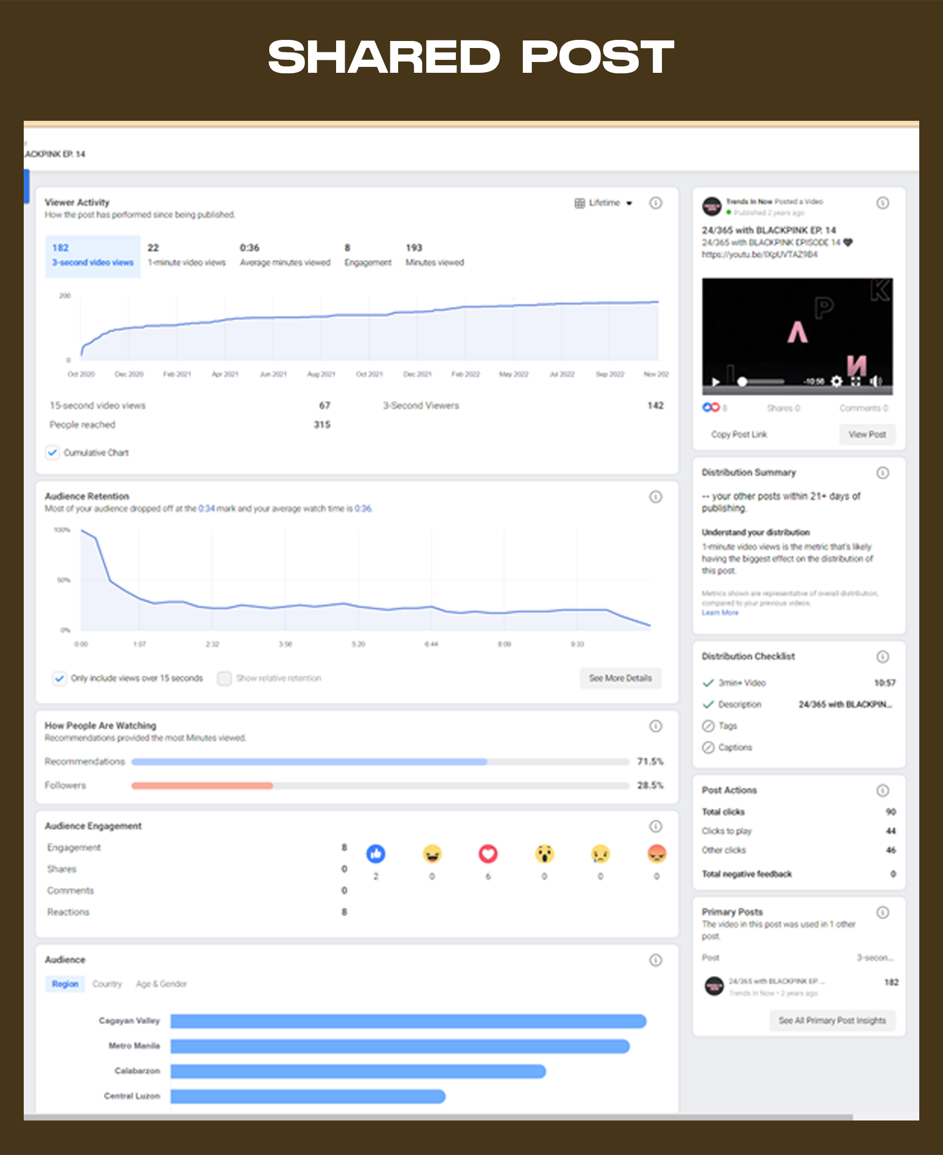Click the post title 24/365 with BLACKPINK EP. 14
The height and width of the screenshot is (1155, 943).
tap(769, 230)
